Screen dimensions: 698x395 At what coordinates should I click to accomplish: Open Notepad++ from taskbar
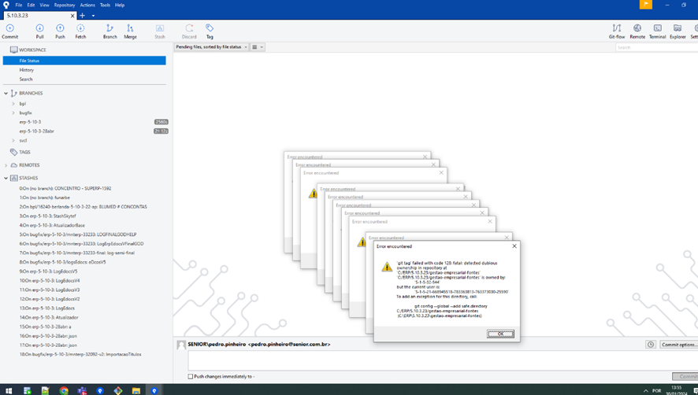click(46, 390)
